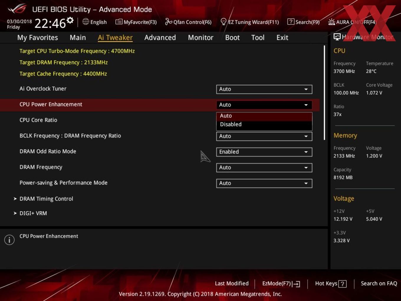The image size is (401, 301).
Task: Launch Qfan Control(F6)
Action: pos(188,22)
